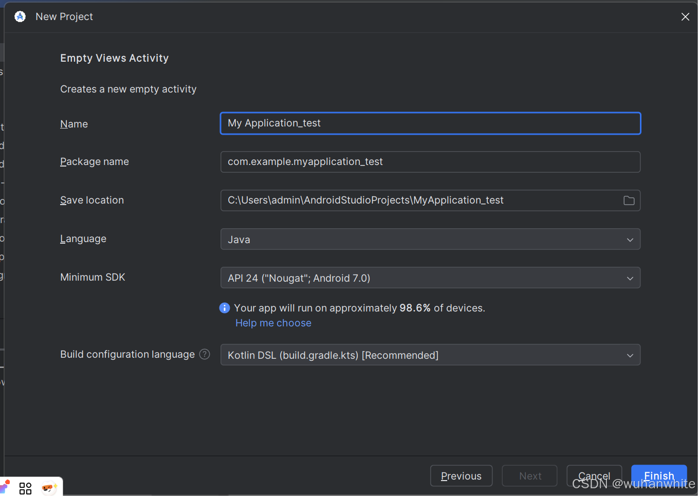Image resolution: width=698 pixels, height=496 pixels.
Task: Open folder browser for Save location
Action: click(629, 200)
